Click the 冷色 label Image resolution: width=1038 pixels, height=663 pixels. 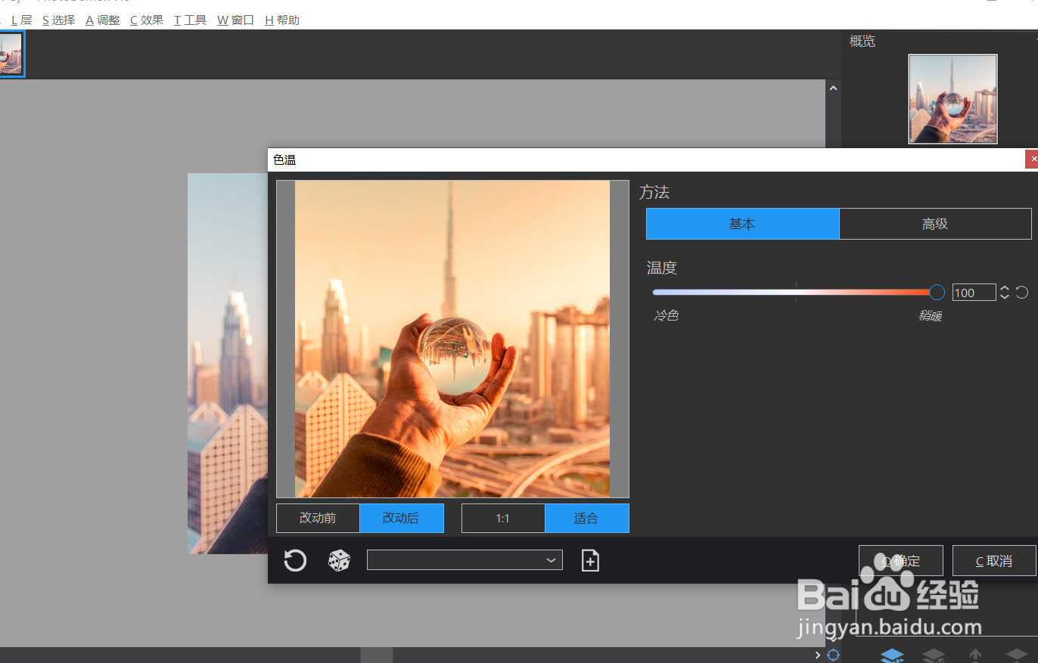pyautogui.click(x=666, y=315)
